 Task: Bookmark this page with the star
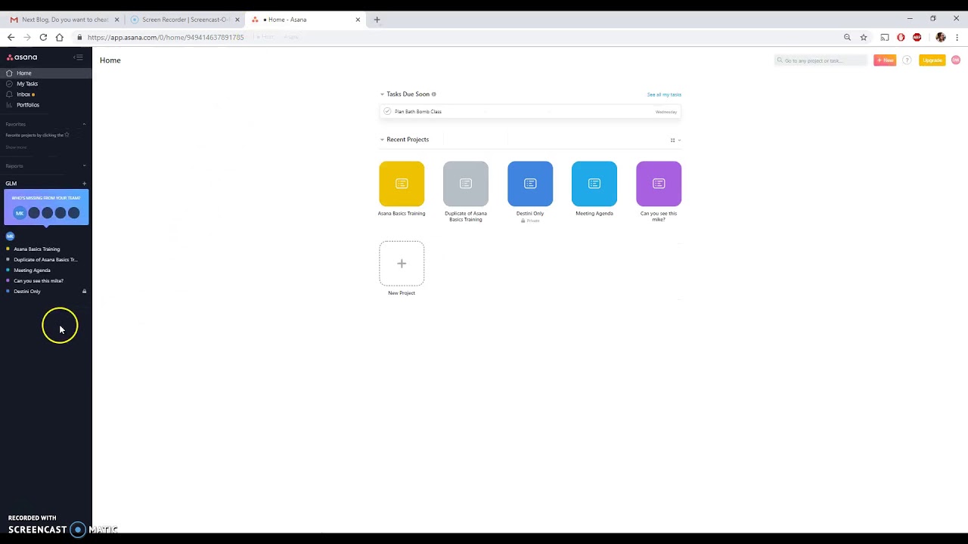864,37
